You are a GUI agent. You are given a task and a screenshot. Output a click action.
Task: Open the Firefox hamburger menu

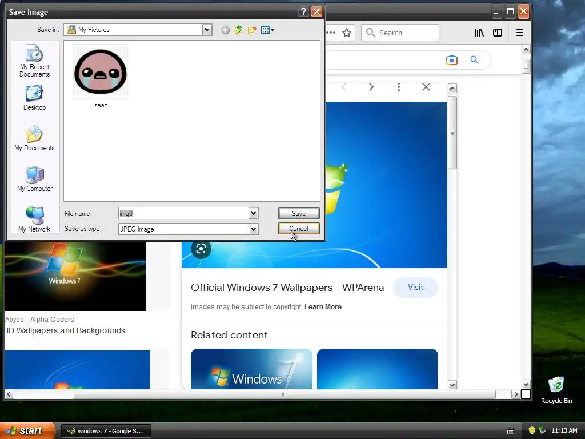coord(520,33)
